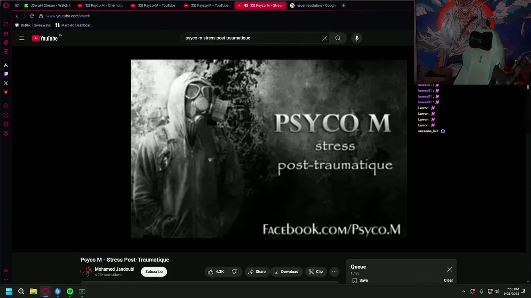Click the address bar URL

pos(68,16)
